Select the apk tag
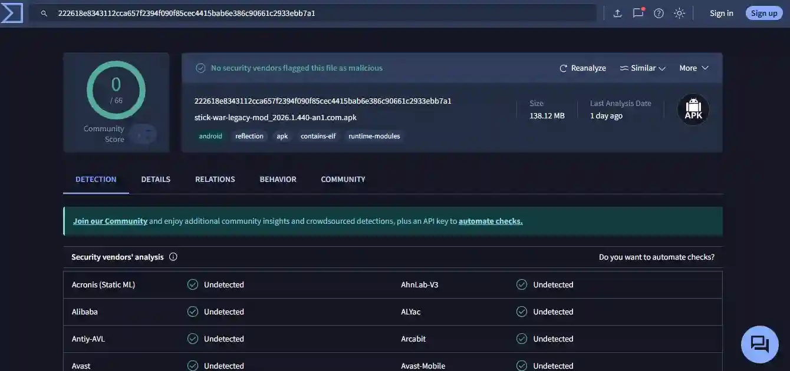Image resolution: width=790 pixels, height=371 pixels. coord(282,136)
